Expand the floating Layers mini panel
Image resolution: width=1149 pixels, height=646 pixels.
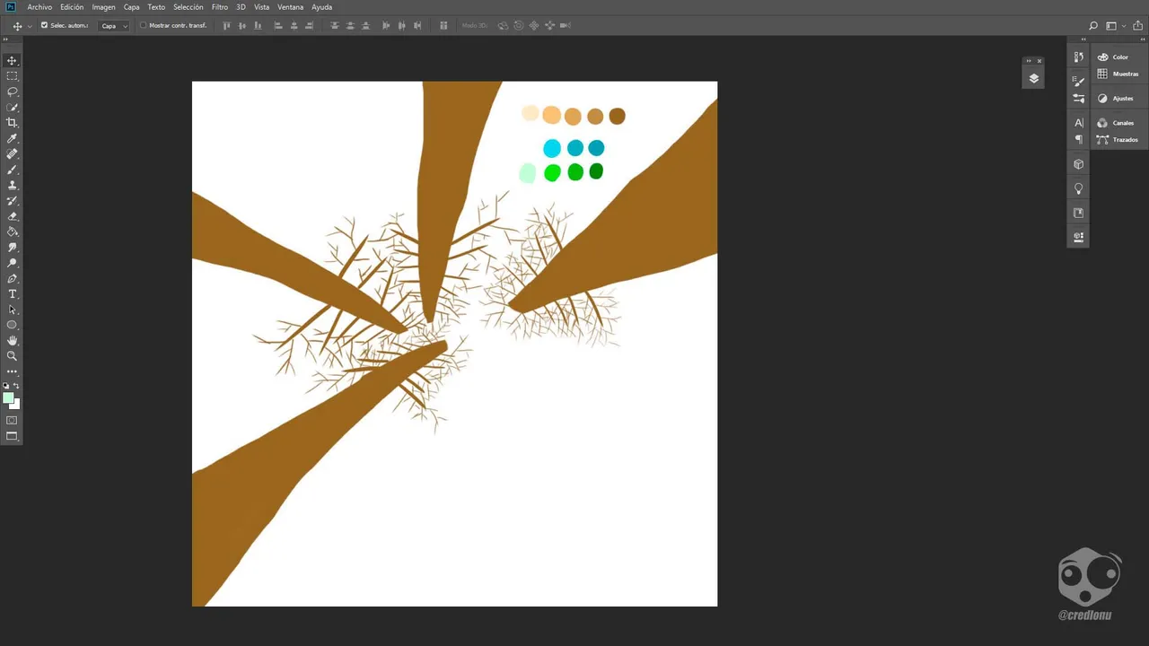[1030, 61]
